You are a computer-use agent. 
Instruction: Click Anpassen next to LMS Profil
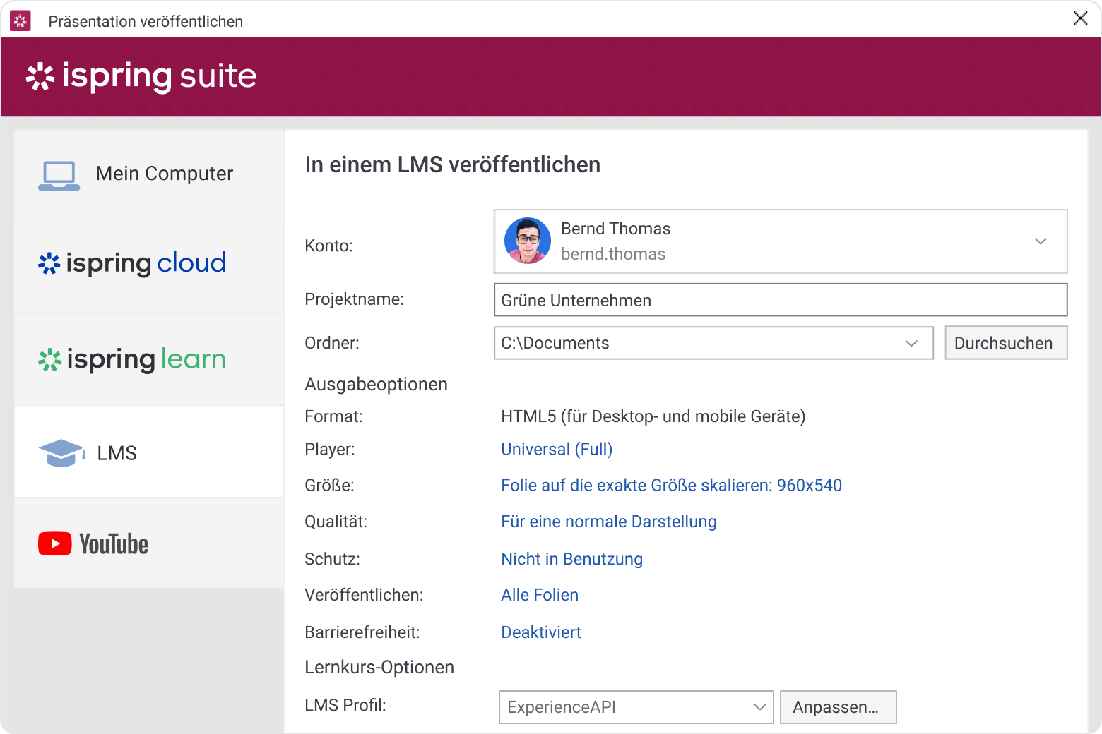(838, 707)
